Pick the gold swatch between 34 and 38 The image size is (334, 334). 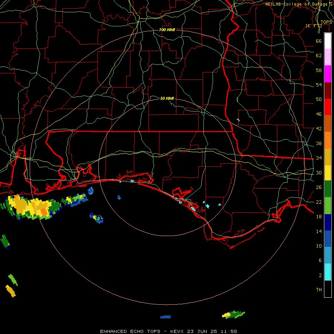(x=328, y=157)
